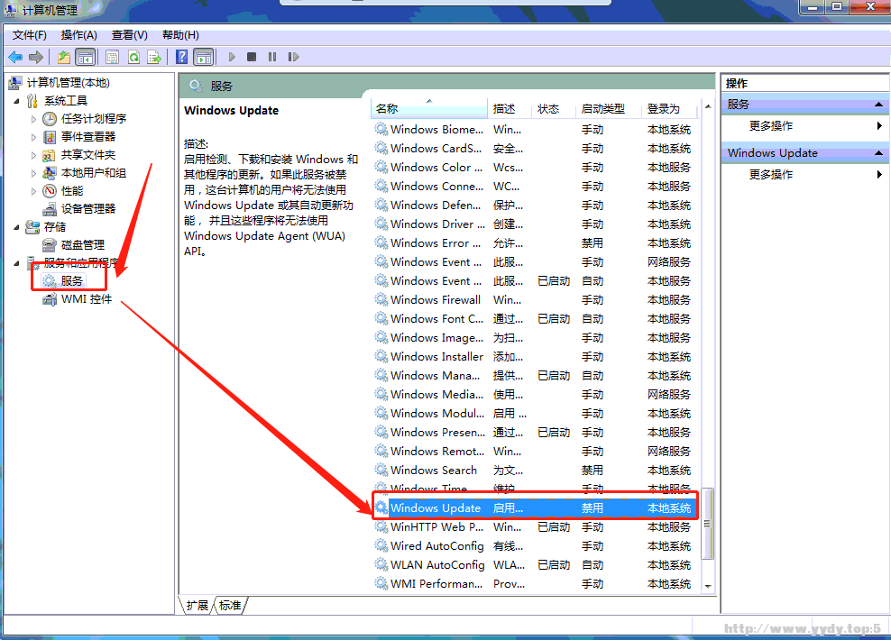
Task: Sort services by 登录为 column header
Action: (x=671, y=108)
